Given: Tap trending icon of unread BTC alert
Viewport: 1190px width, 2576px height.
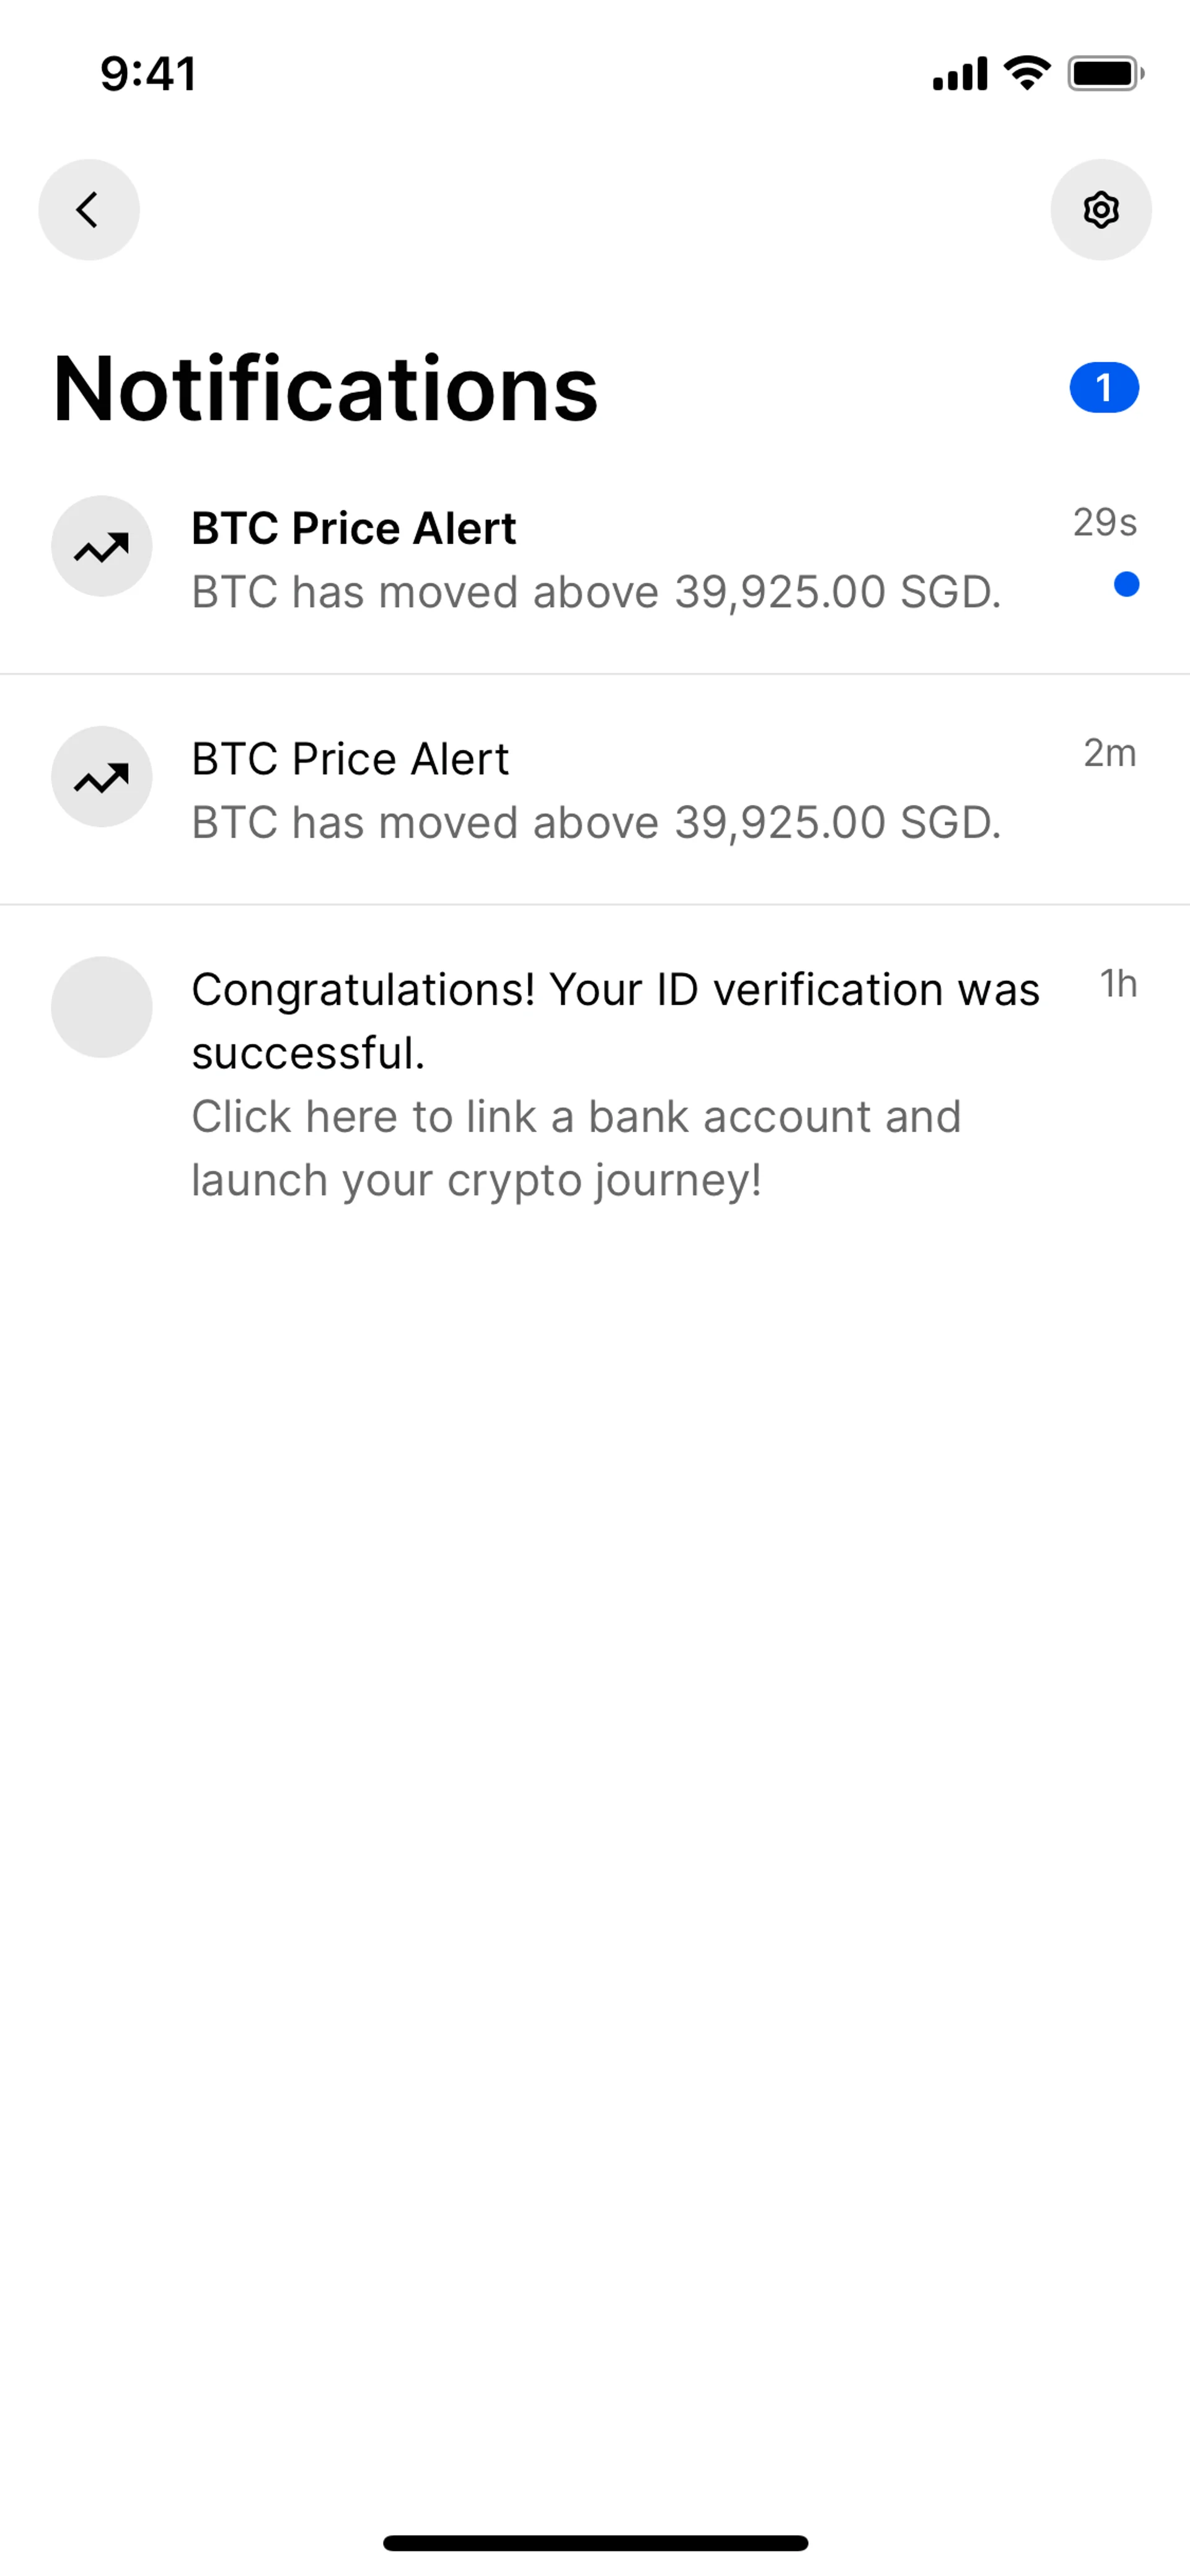Looking at the screenshot, I should [x=102, y=547].
